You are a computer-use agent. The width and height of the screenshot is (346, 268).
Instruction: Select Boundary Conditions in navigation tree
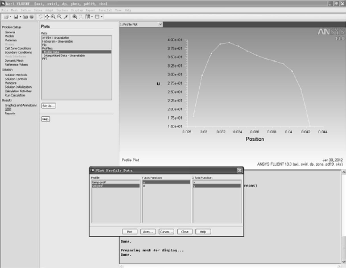click(x=18, y=53)
